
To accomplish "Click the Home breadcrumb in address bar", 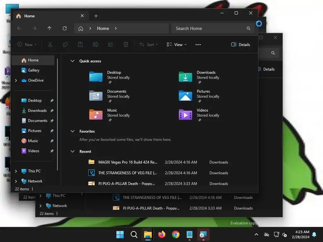I will [x=103, y=28].
